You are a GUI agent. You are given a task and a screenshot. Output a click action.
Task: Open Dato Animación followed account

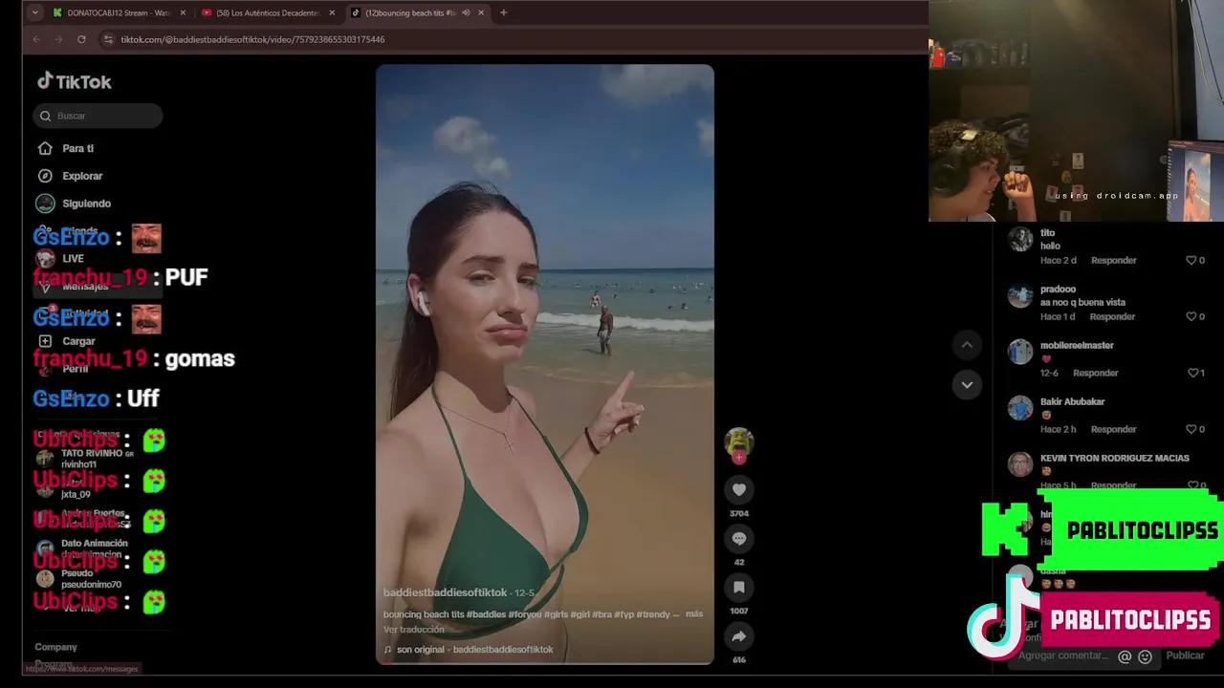point(81,548)
